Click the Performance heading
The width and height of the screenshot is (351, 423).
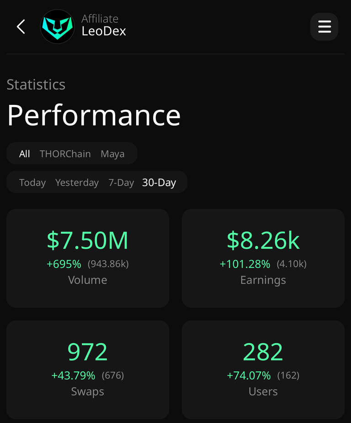[x=94, y=115]
